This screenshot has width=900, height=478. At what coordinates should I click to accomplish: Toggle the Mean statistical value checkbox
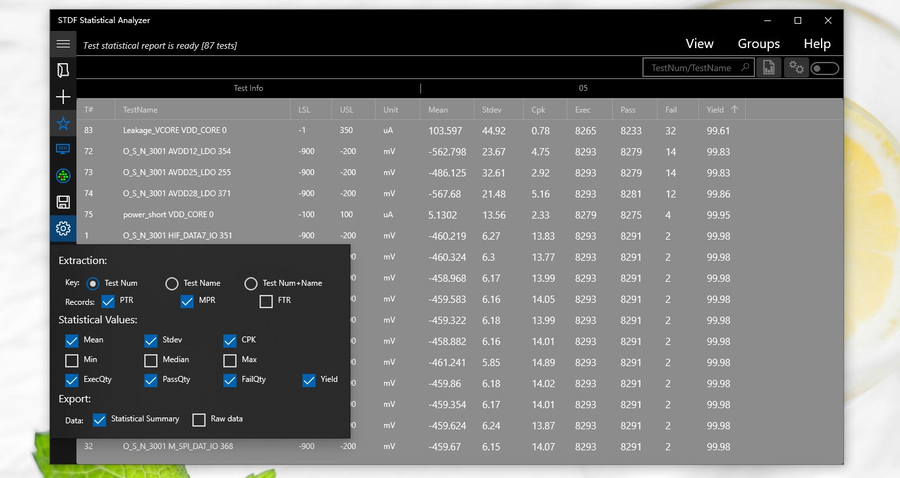pyautogui.click(x=72, y=341)
